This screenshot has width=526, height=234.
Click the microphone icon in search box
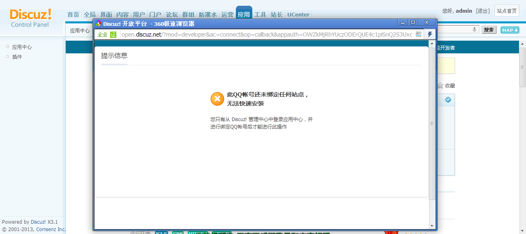pos(475,30)
